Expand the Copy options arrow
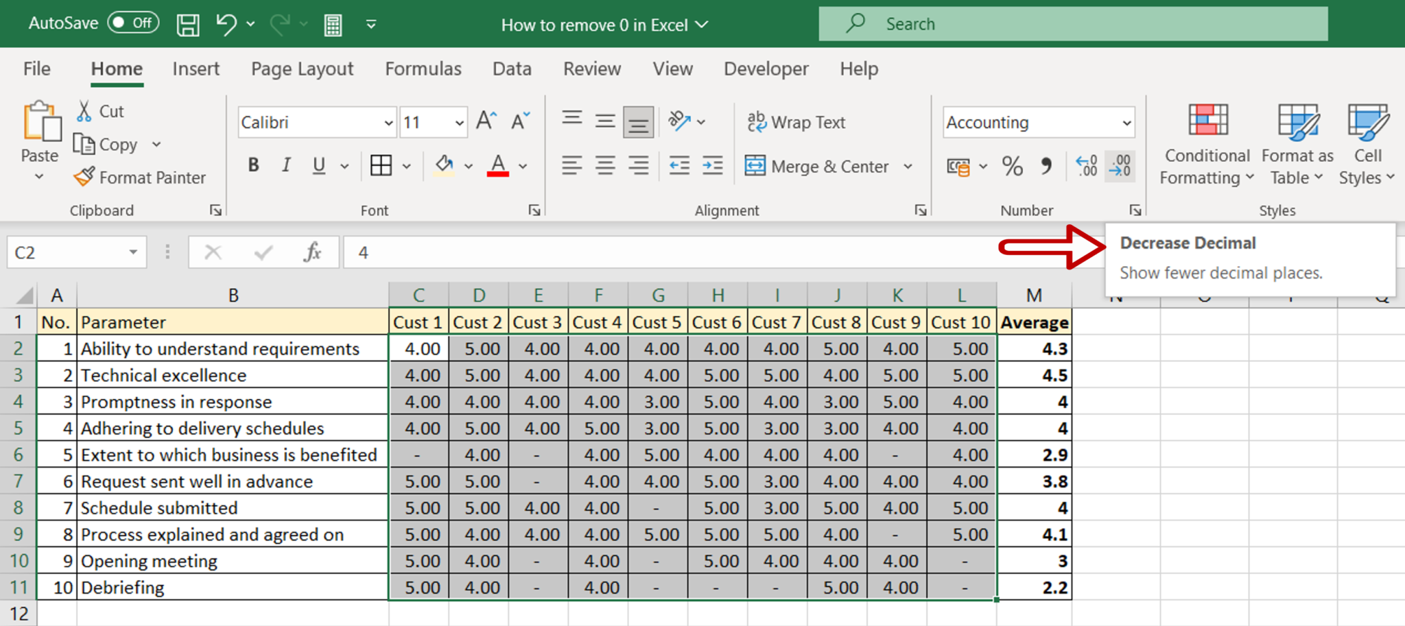This screenshot has height=626, width=1405. (x=156, y=145)
